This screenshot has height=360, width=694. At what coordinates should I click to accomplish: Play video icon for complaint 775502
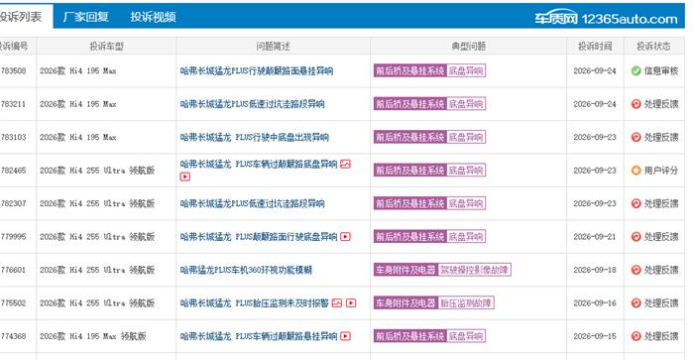coord(351,302)
